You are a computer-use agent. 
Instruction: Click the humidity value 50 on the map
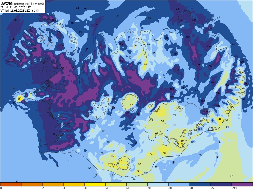click(x=164, y=153)
